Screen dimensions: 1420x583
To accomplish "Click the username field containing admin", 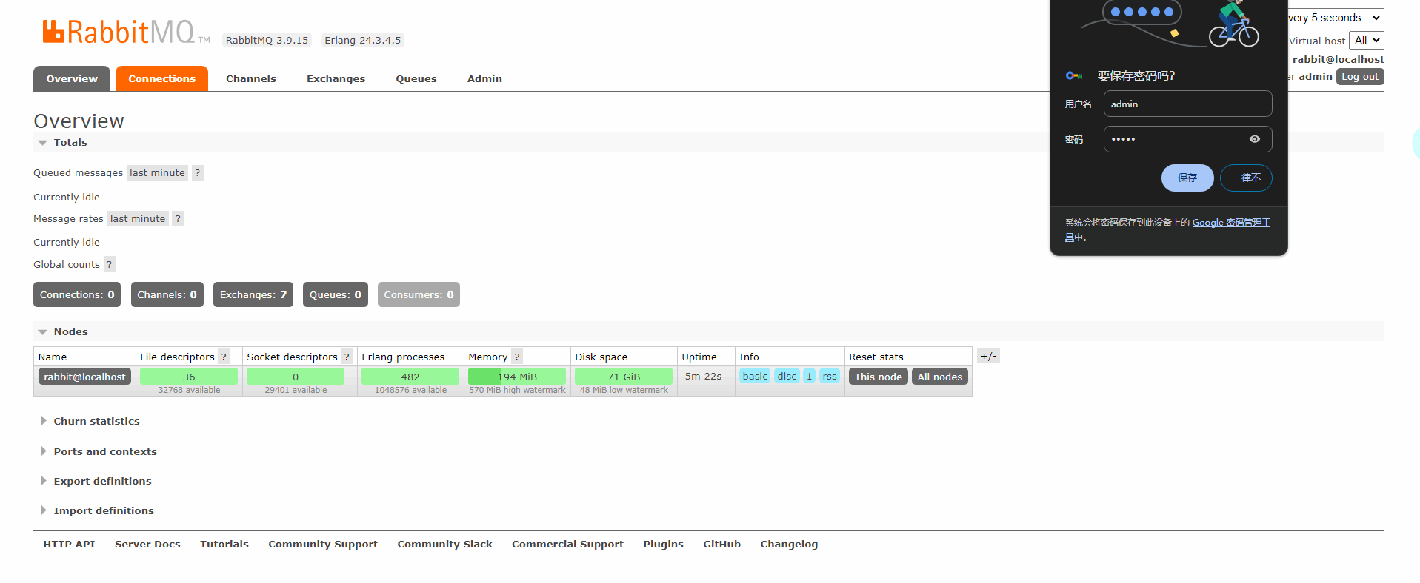I will point(1187,104).
